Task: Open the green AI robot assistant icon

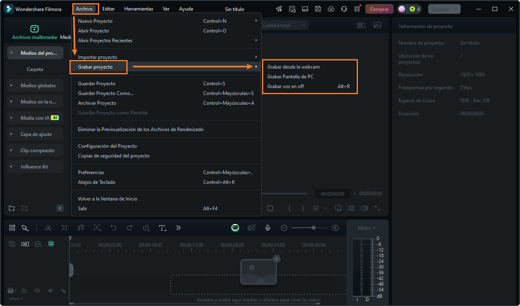Action: coord(235,228)
